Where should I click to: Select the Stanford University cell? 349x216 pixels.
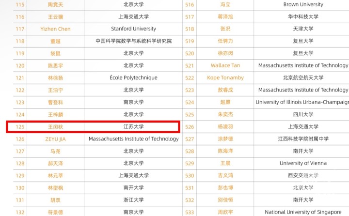pos(133,29)
